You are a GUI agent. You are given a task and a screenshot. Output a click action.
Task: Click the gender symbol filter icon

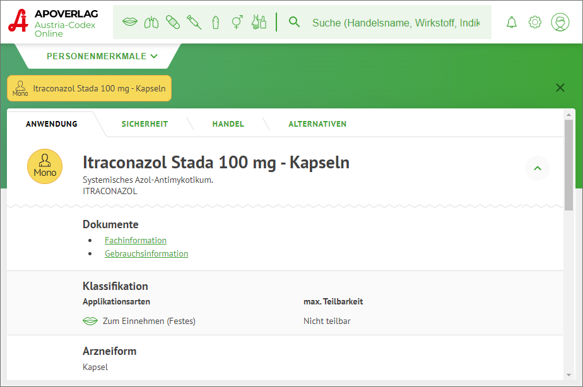click(x=237, y=23)
